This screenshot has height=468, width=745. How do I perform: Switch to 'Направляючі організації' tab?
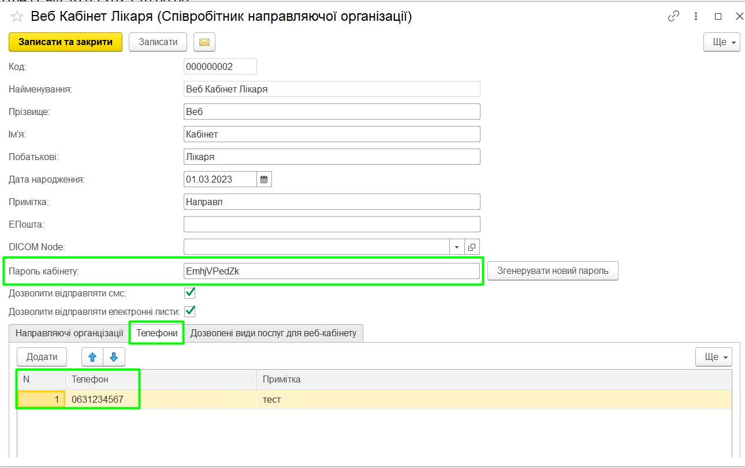(69, 333)
